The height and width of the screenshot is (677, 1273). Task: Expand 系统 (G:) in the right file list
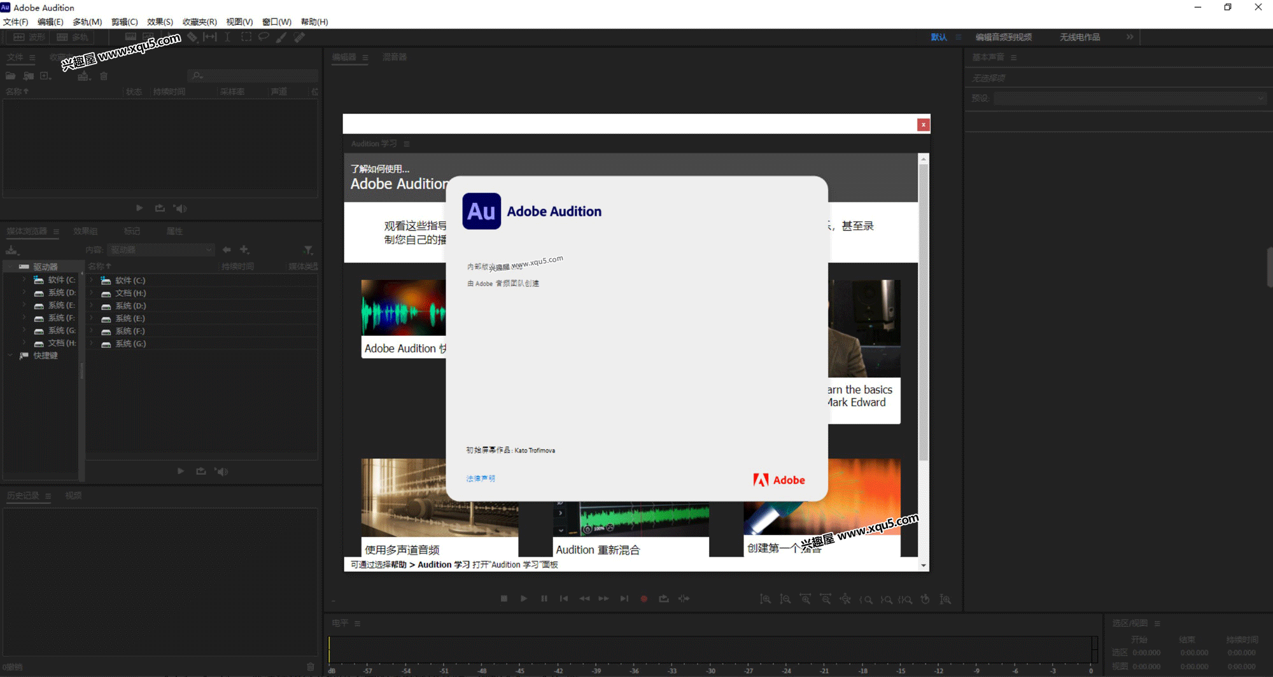pos(92,344)
